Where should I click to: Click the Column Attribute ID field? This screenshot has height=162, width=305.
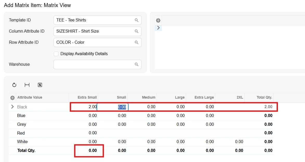(97, 31)
